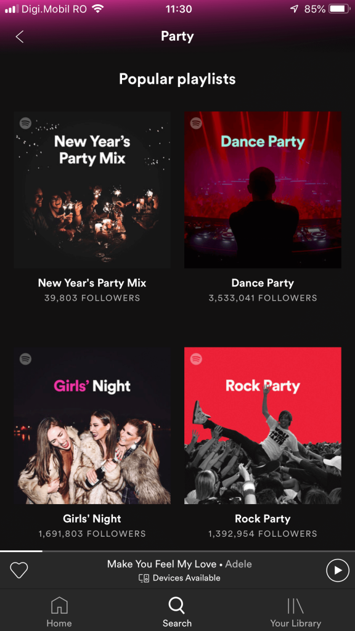Switch to the Home tab

point(59,610)
